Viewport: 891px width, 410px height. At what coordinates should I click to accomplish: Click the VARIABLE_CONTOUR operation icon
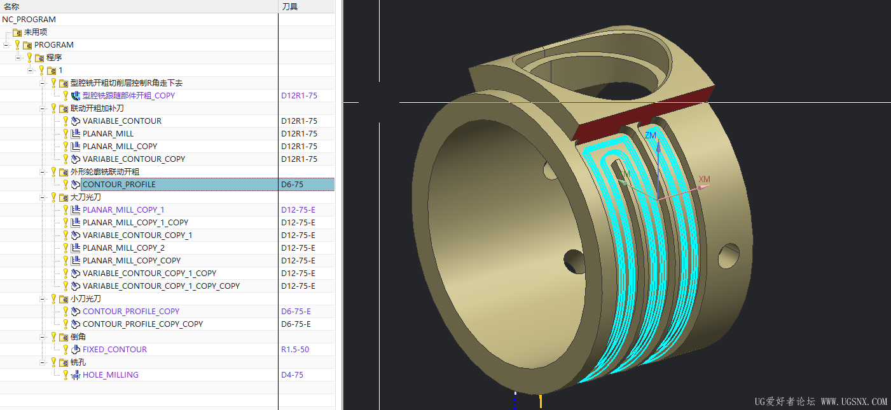click(x=76, y=121)
